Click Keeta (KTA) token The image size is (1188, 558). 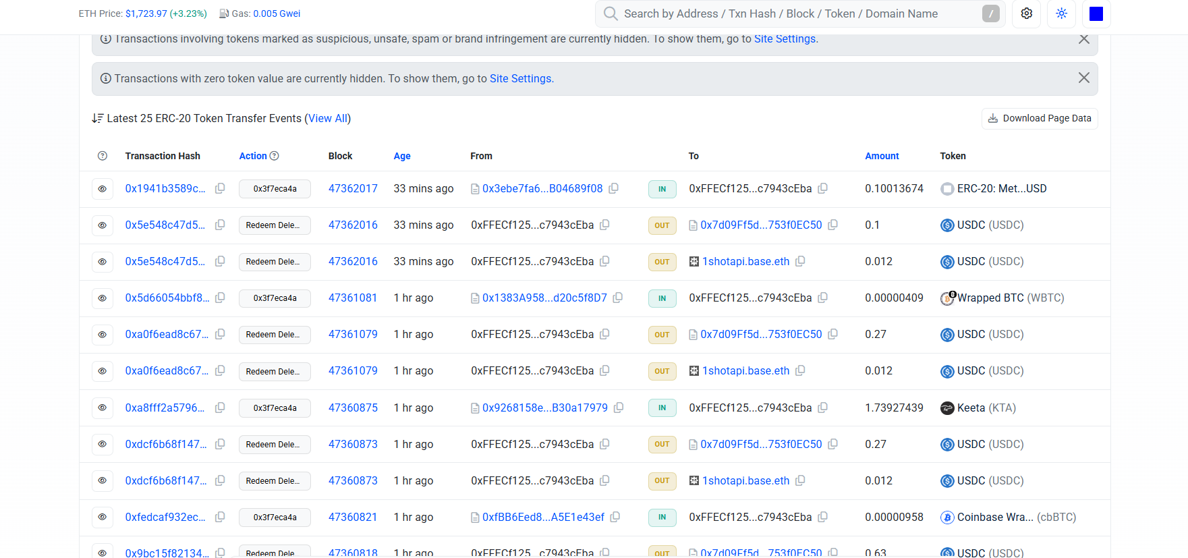tap(986, 408)
